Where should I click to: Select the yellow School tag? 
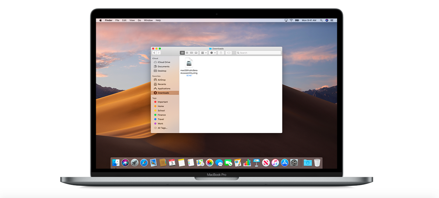[x=165, y=111]
